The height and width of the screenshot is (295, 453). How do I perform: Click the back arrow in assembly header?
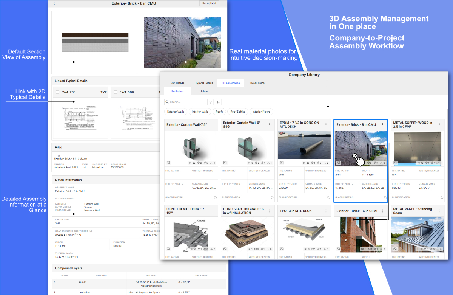[55, 3]
